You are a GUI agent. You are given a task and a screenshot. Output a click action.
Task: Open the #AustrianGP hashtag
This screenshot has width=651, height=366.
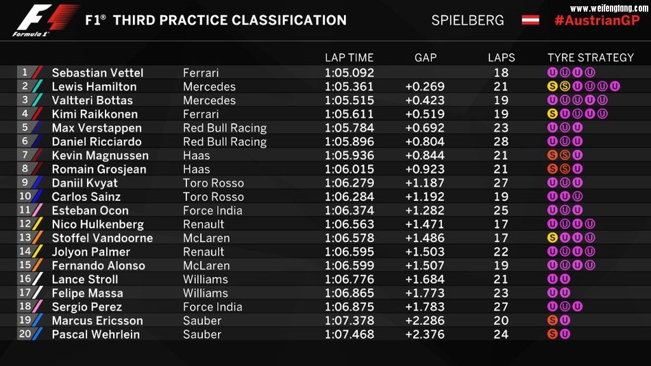click(595, 20)
